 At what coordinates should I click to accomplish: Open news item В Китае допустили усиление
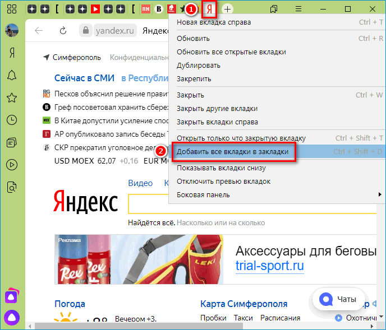tap(112, 120)
